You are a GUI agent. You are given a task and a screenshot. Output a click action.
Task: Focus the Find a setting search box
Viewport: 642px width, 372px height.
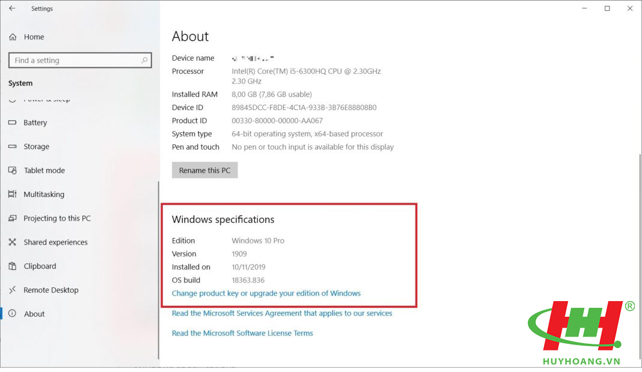pyautogui.click(x=80, y=60)
